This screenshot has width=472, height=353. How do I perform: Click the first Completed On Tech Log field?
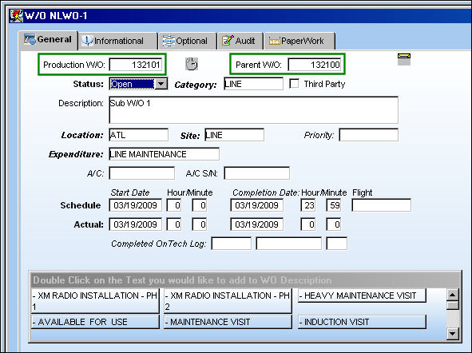click(x=231, y=244)
